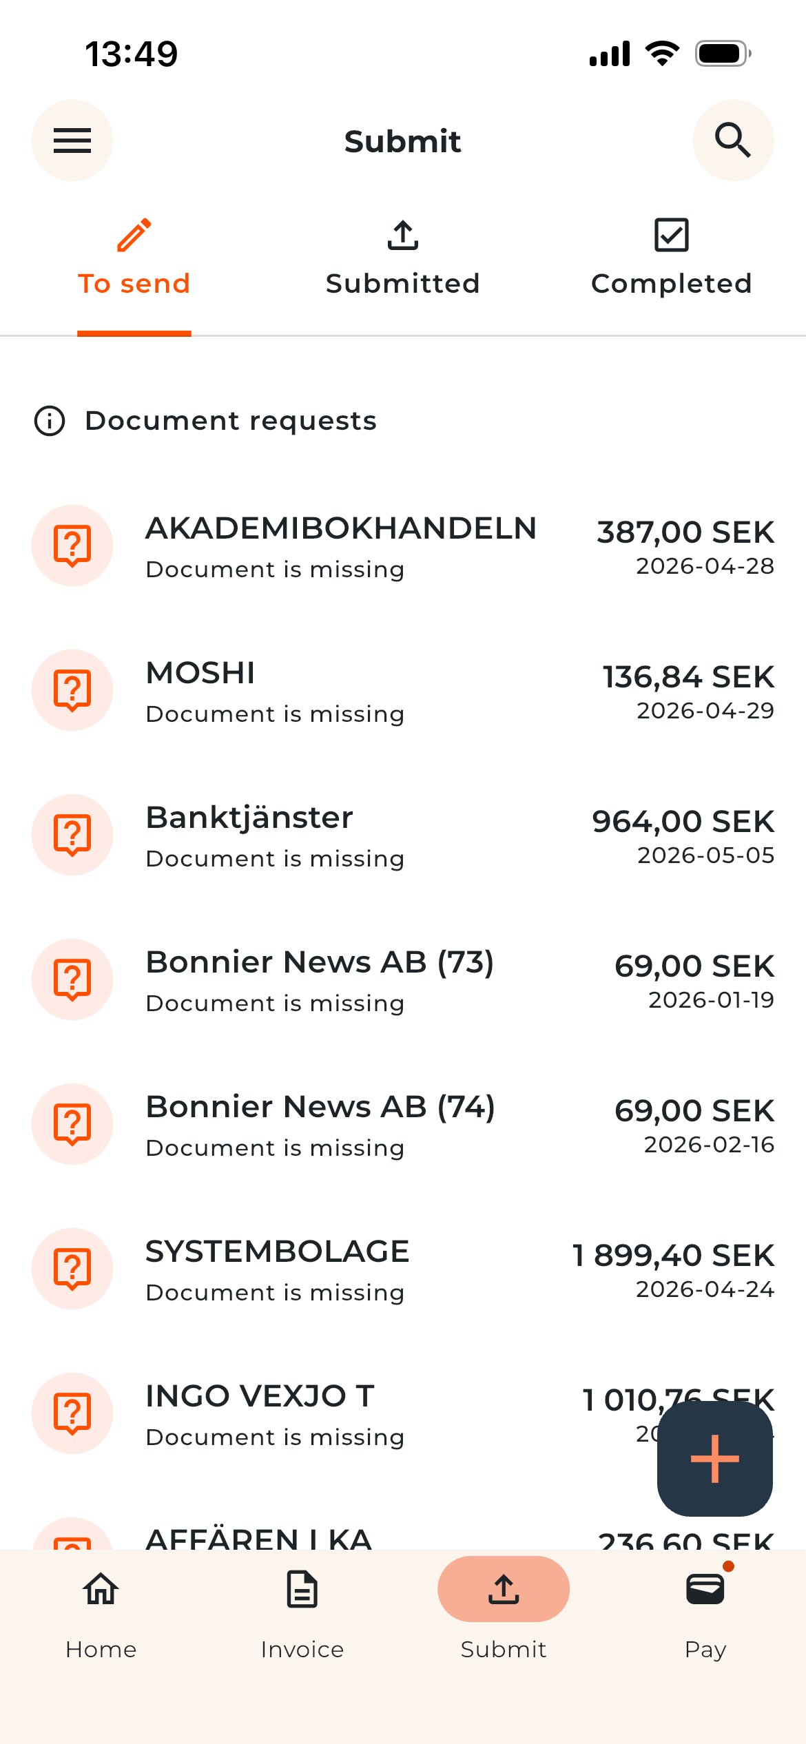Tap the plus button to add a document
Screen dimensions: 806x1744
pyautogui.click(x=715, y=1458)
